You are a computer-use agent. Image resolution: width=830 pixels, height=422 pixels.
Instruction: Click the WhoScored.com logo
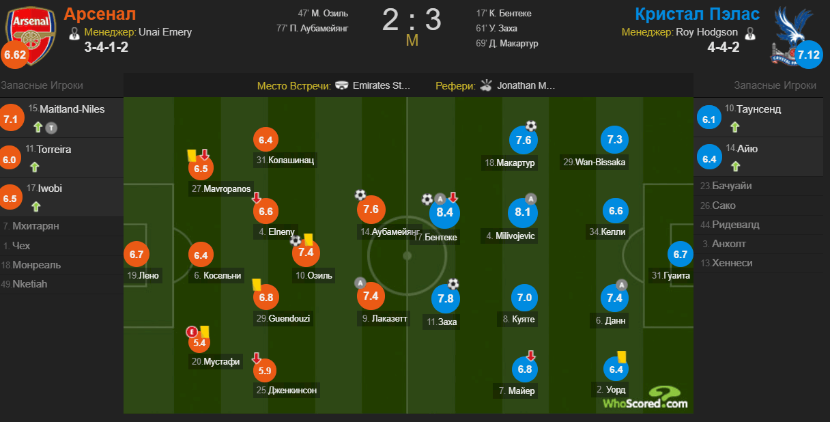(645, 397)
